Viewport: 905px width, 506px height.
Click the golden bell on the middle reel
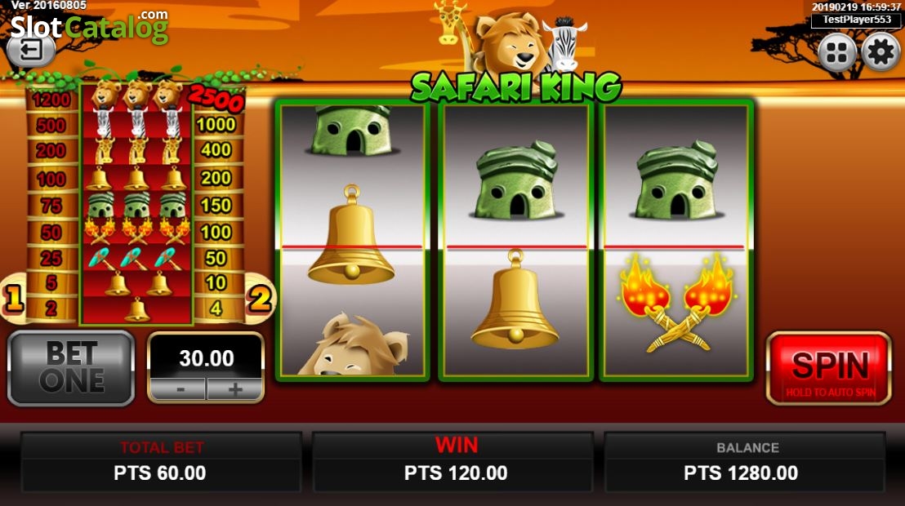point(515,298)
